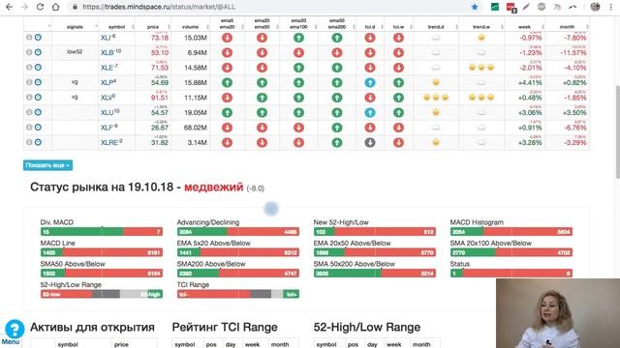Click blue circle icon in XLF row
This screenshot has width=620, height=348.
pos(38,127)
